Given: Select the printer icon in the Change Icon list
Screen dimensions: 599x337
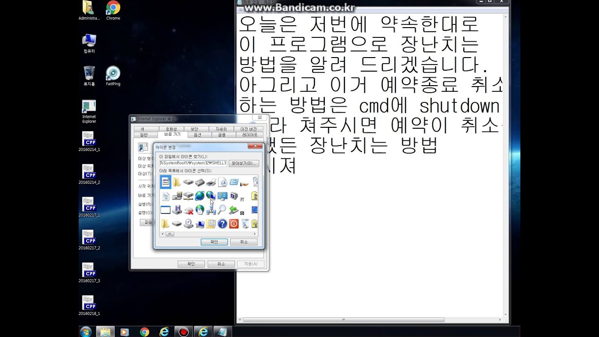Looking at the screenshot, I should point(211,182).
